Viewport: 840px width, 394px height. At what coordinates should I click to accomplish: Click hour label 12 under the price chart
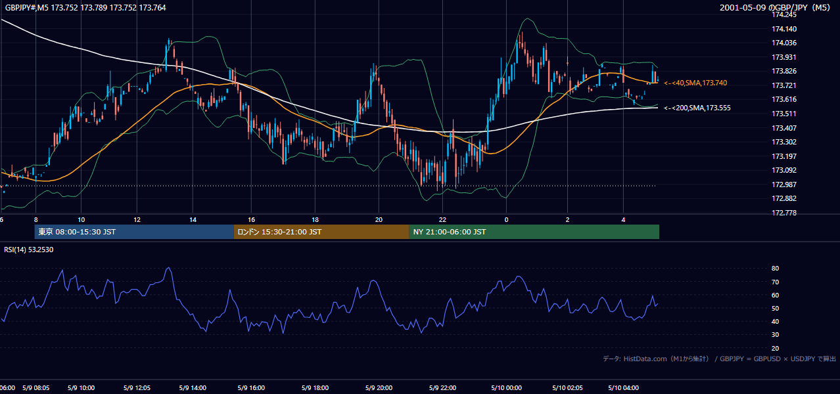(137, 219)
